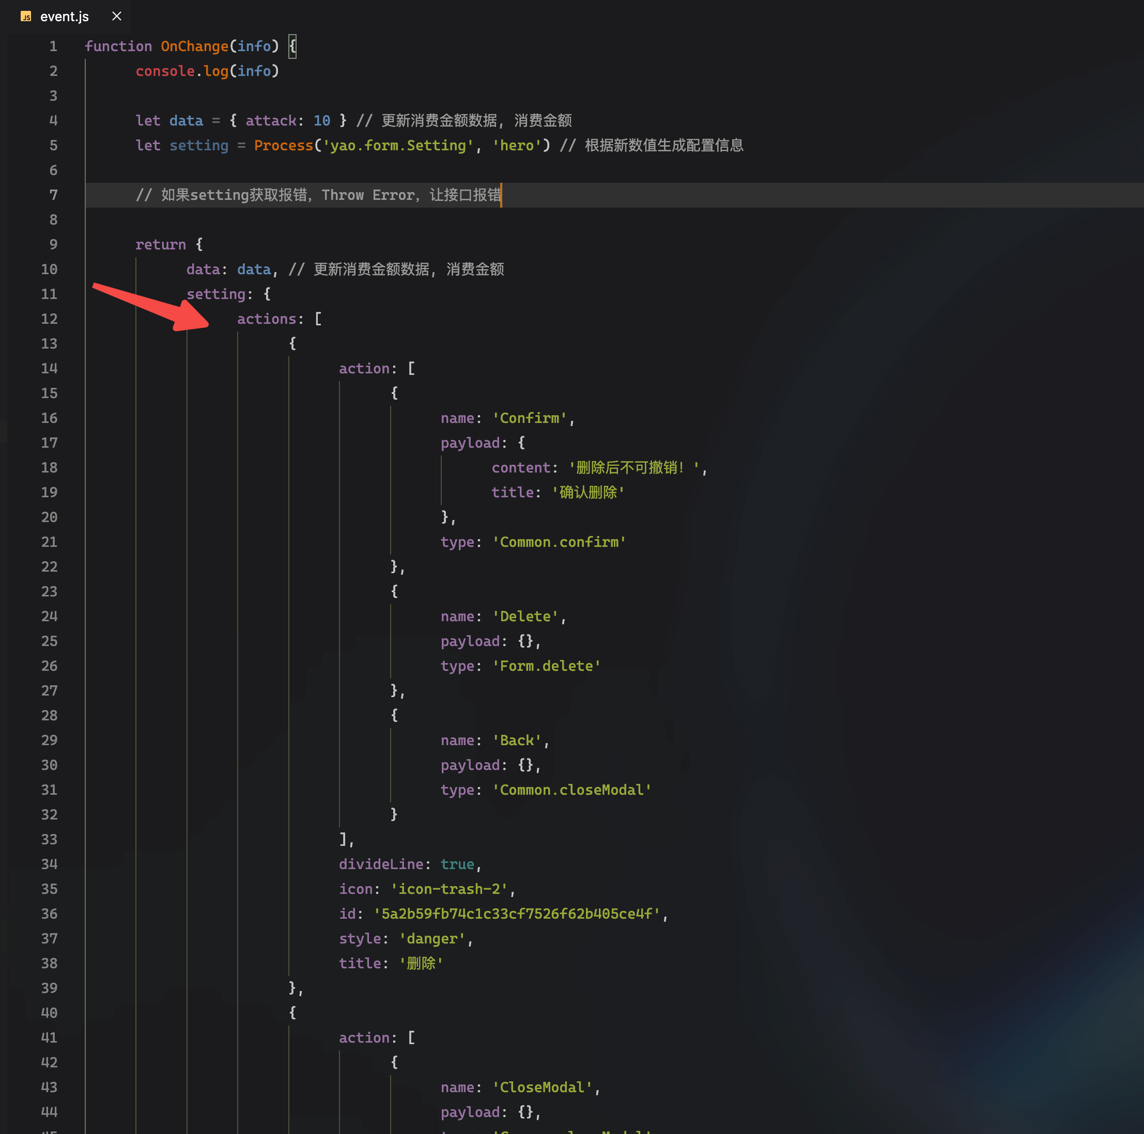Click the id hash string on line 36
The width and height of the screenshot is (1144, 1134).
516,913
